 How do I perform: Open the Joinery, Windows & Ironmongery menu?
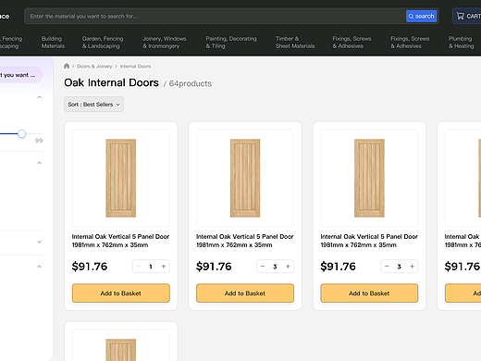pos(165,43)
